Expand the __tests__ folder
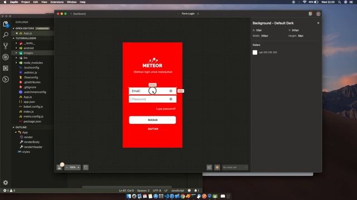The width and height of the screenshot is (357, 200). 16,43
